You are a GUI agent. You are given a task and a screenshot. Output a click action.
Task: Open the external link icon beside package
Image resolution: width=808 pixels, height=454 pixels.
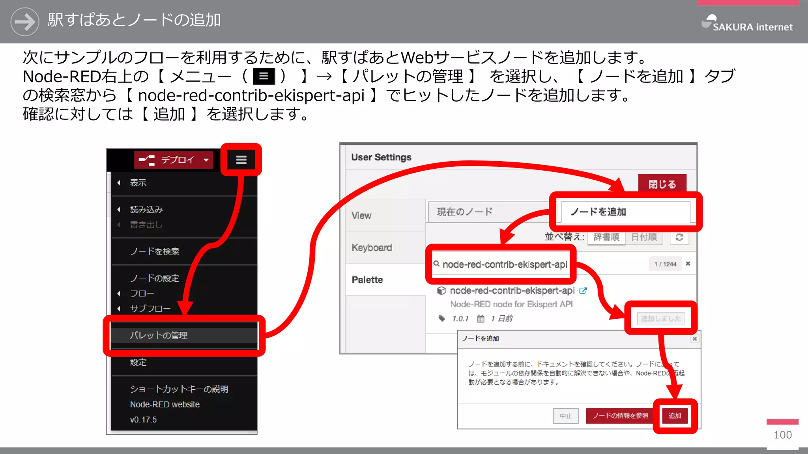point(583,290)
